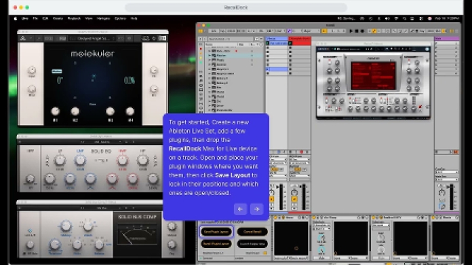This screenshot has height=265, width=472.
Task: Start playback in Ableton transport
Action: pyautogui.click(x=351, y=31)
